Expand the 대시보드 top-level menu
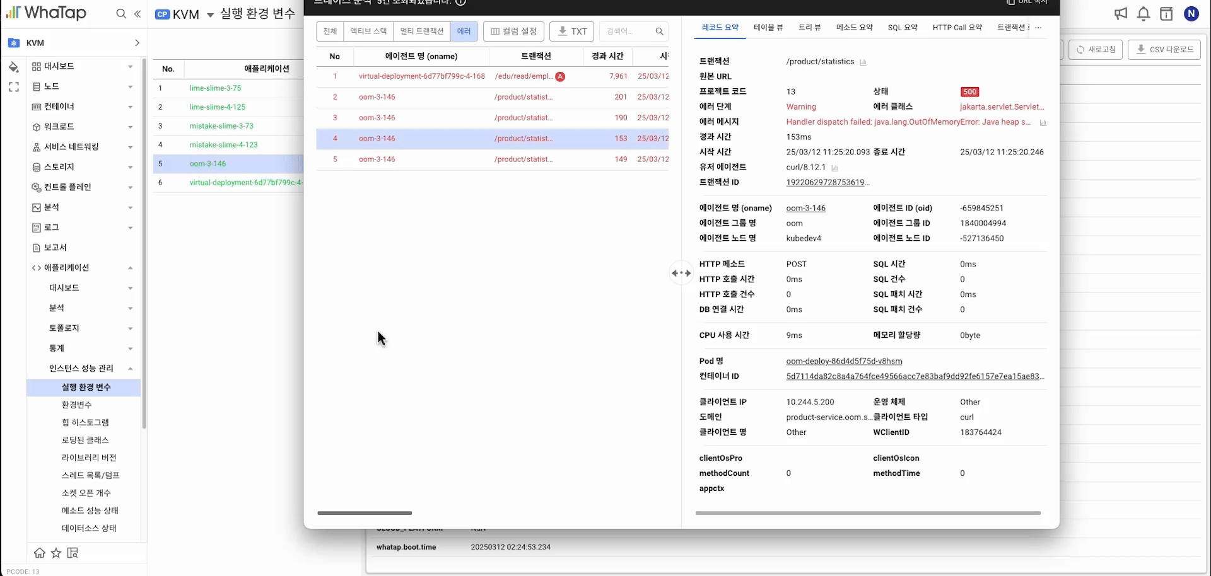 point(83,66)
